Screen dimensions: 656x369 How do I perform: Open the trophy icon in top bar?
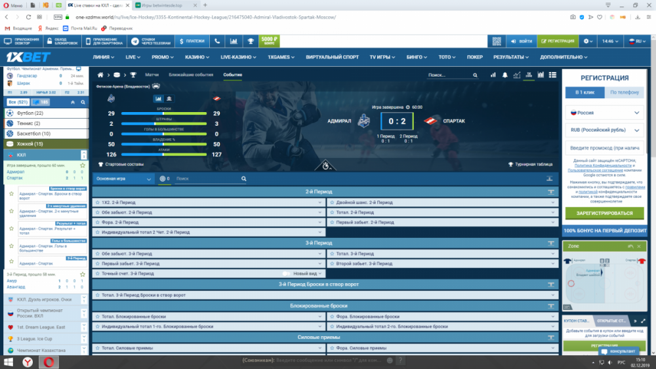[x=250, y=41]
